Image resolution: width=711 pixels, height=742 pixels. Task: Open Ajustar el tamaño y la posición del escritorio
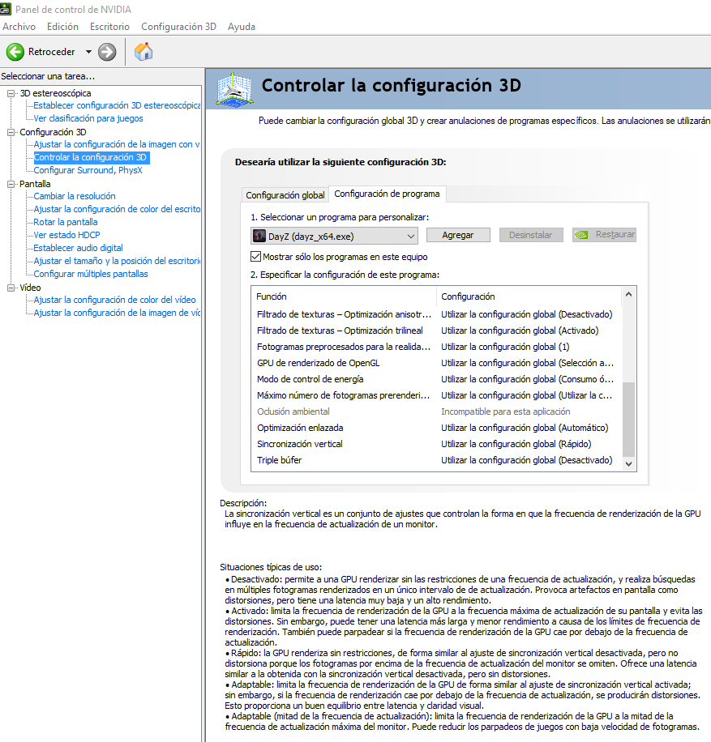click(x=117, y=261)
